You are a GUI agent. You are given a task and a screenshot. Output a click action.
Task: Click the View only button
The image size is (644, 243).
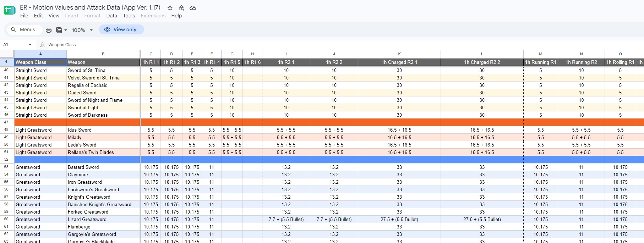point(121,30)
